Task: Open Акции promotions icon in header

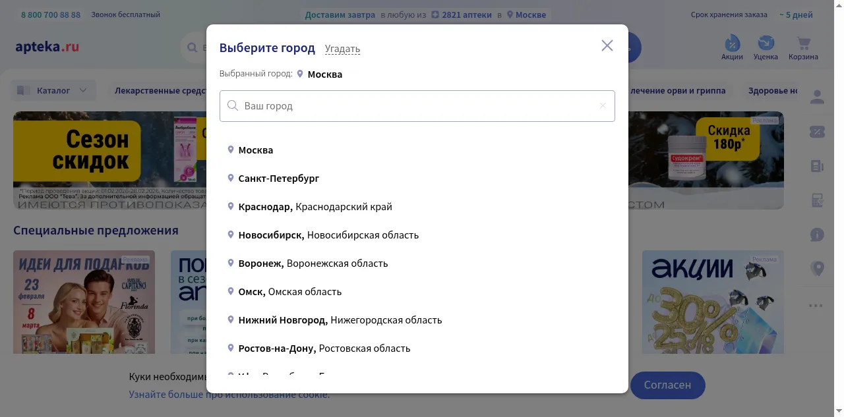Action: pyautogui.click(x=732, y=48)
